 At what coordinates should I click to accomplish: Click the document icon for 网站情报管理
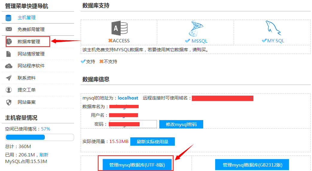click(x=9, y=54)
